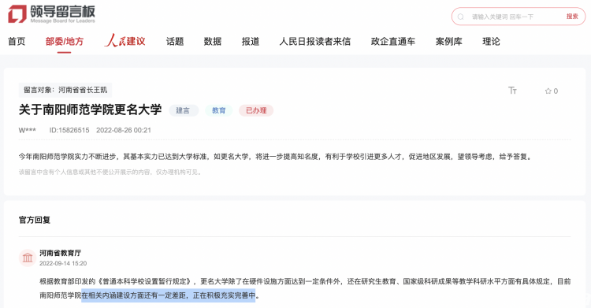The height and width of the screenshot is (308, 591).
Task: Open 人民日报读者来信 tab
Action: (x=314, y=42)
